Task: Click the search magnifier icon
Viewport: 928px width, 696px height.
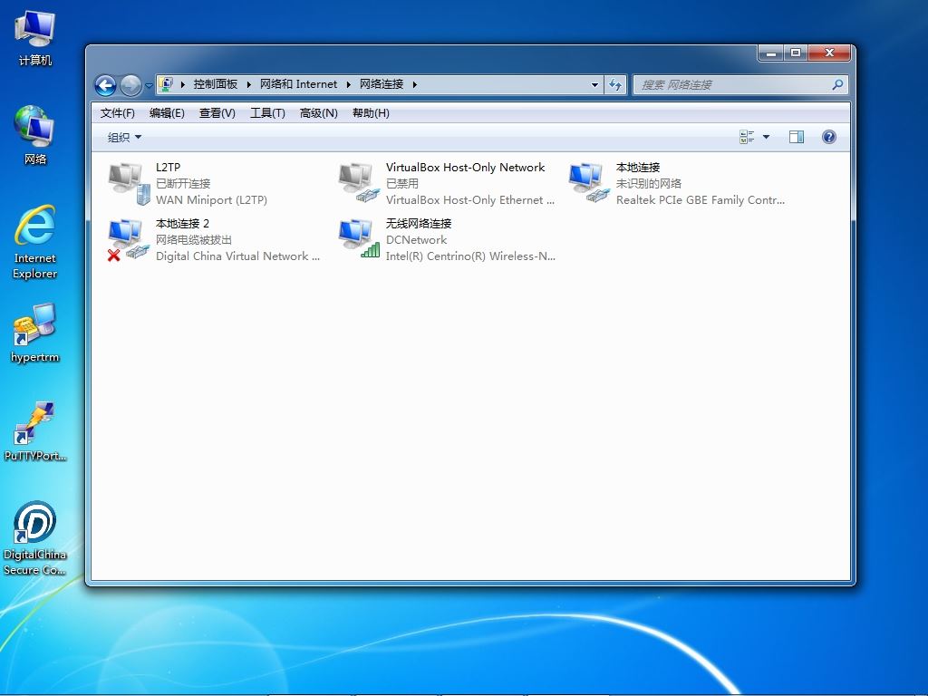Action: coord(837,84)
